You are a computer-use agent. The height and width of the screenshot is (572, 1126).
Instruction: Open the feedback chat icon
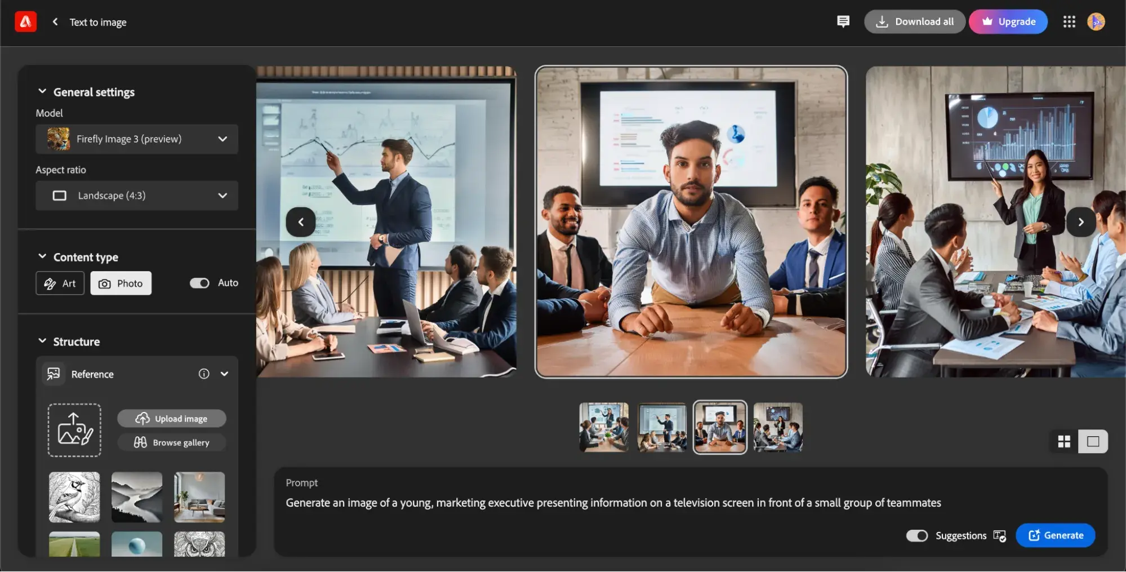pyautogui.click(x=843, y=22)
